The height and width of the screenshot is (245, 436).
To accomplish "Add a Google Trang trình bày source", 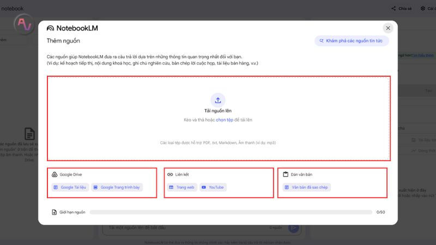I will (117, 187).
